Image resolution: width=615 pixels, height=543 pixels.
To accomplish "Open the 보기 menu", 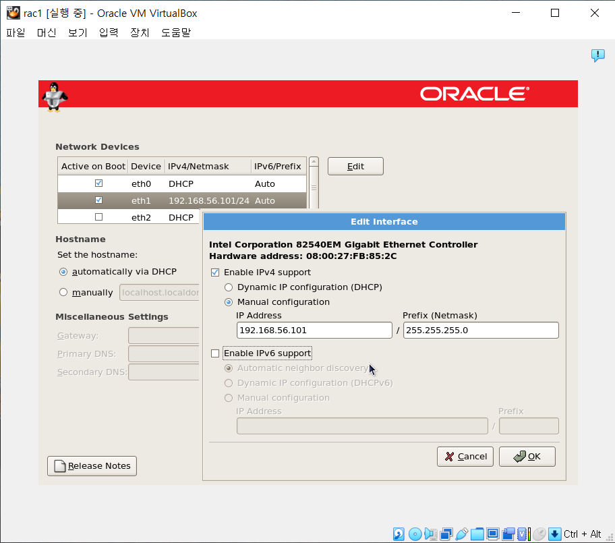I will (x=78, y=32).
